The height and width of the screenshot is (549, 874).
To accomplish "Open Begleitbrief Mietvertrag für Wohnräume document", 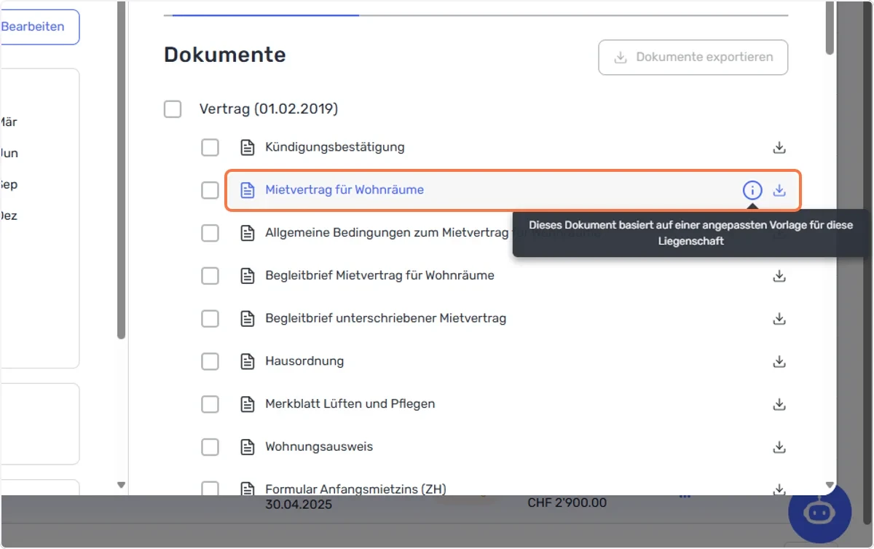I will tap(380, 276).
